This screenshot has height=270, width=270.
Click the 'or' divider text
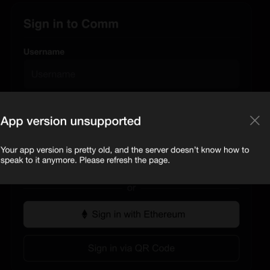132,188
